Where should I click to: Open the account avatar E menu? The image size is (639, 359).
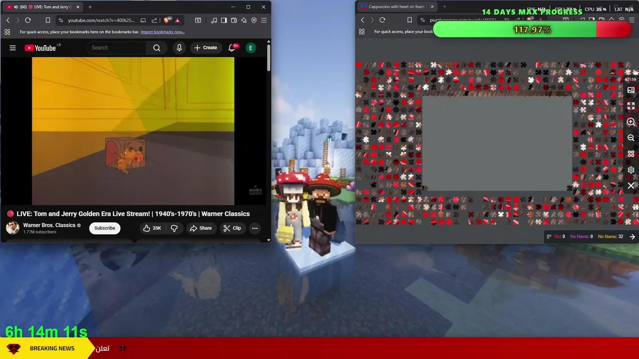(x=251, y=48)
